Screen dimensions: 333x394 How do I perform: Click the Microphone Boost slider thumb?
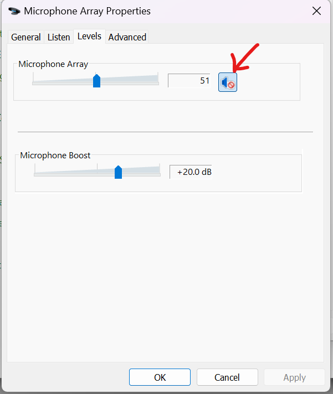coord(118,172)
